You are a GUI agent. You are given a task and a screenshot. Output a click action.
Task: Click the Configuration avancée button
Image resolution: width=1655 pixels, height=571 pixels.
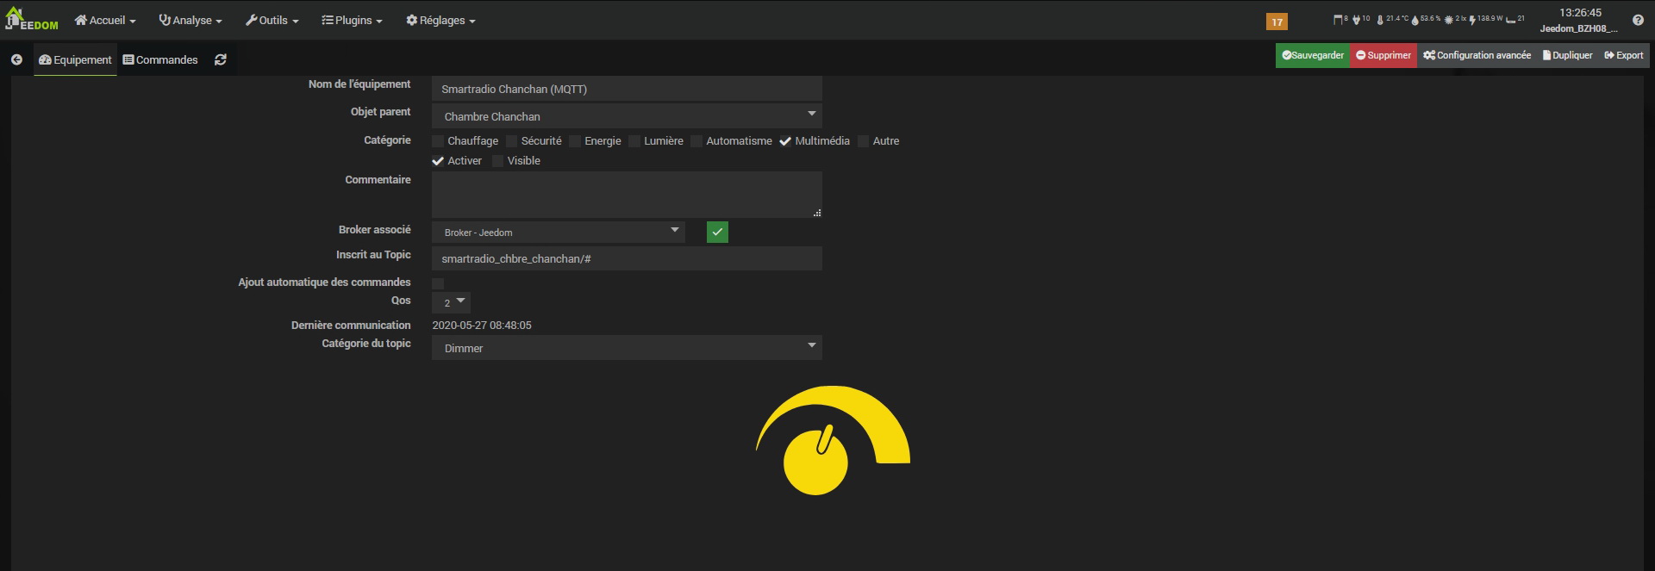(x=1477, y=55)
